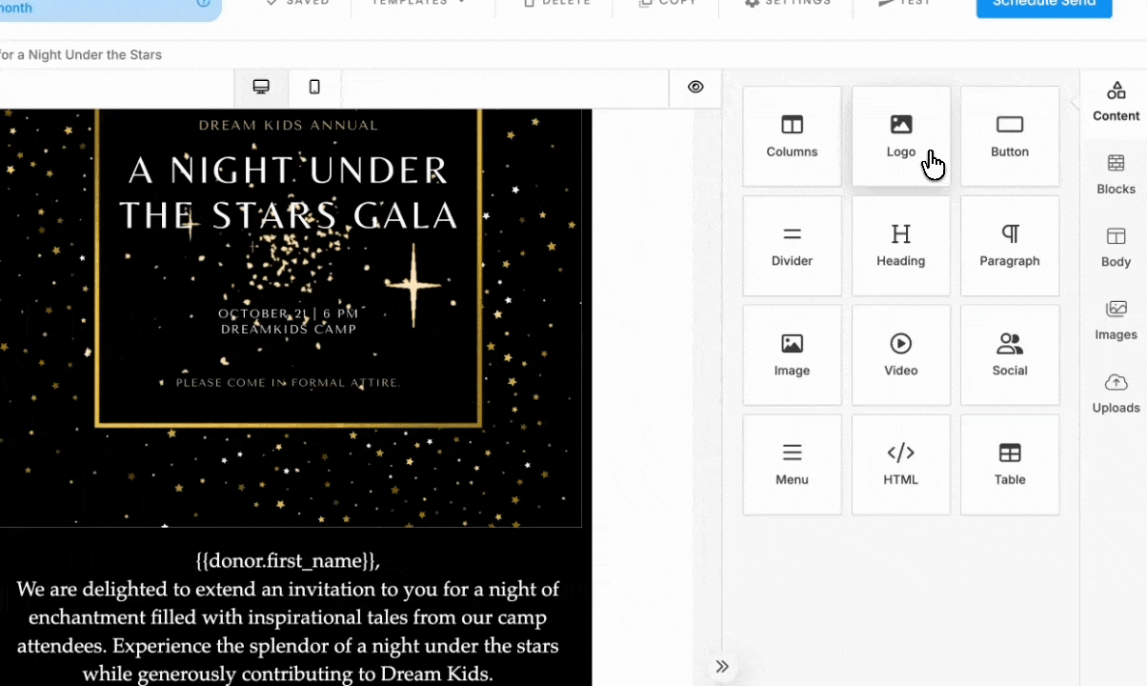Screen dimensions: 1147x686
Task: Add an Image content block
Action: 792,355
